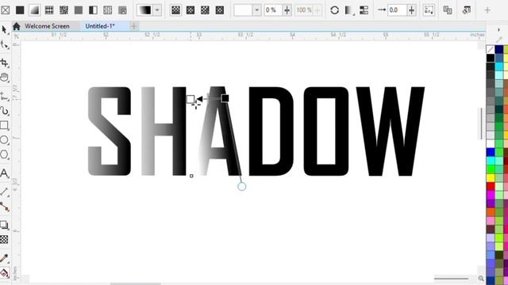
Task: Pick the yellow swatch in color palette
Action: tap(491, 177)
